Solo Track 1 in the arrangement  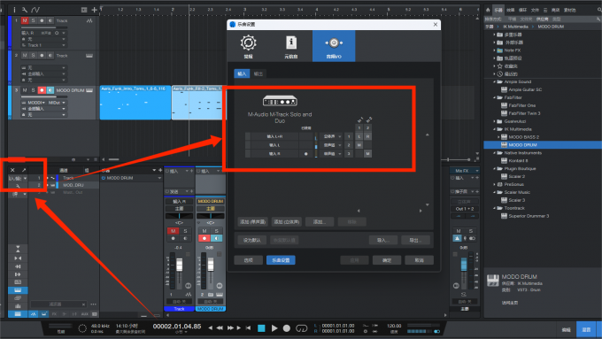tap(33, 20)
